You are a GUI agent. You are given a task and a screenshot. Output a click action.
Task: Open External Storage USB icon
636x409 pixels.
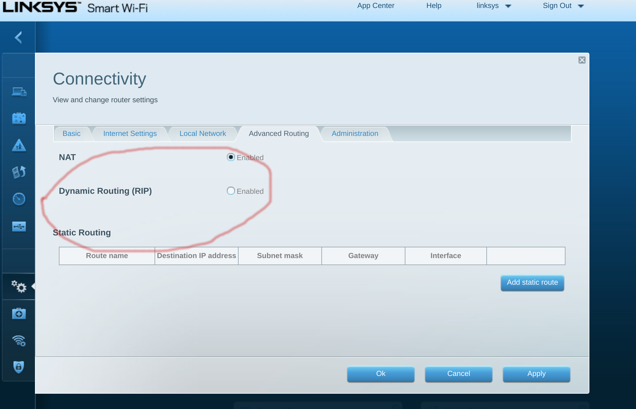19,227
